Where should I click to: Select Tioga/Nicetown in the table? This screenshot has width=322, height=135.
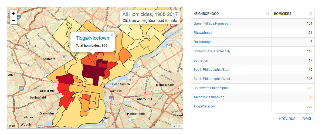pos(205,106)
